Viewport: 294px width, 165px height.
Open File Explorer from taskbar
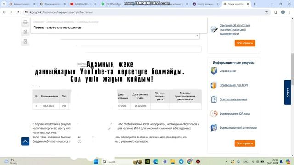(173, 162)
